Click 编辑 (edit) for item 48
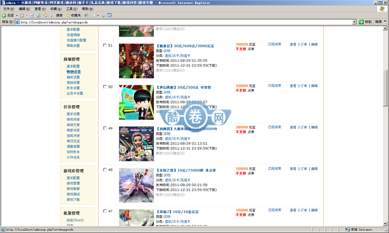Image resolution: width=389 pixels, height=233 pixels. tap(314, 169)
